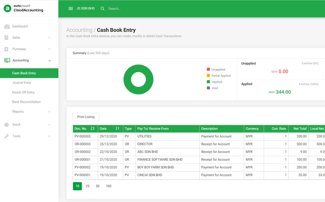
Task: Click the green Applied legend swatch
Action: click(208, 82)
